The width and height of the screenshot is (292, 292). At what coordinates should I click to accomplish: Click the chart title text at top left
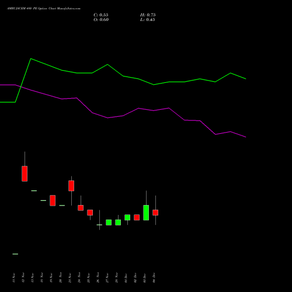(x=44, y=9)
